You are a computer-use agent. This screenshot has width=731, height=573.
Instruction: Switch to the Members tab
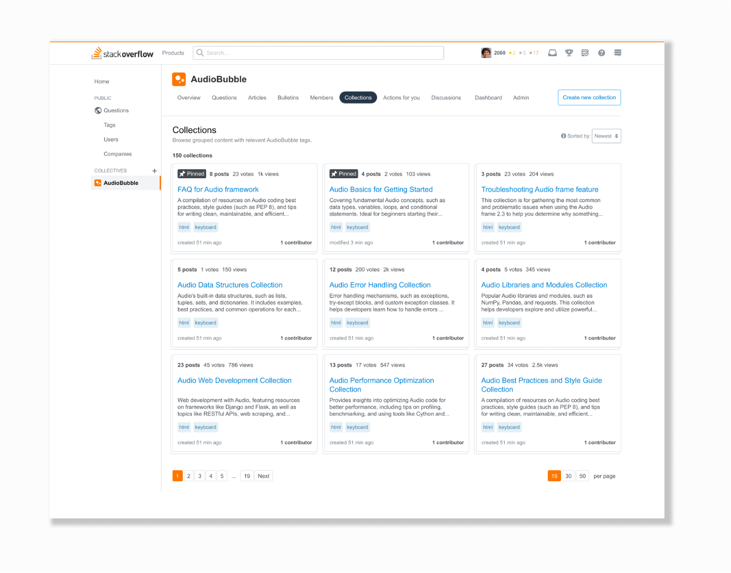(x=321, y=98)
